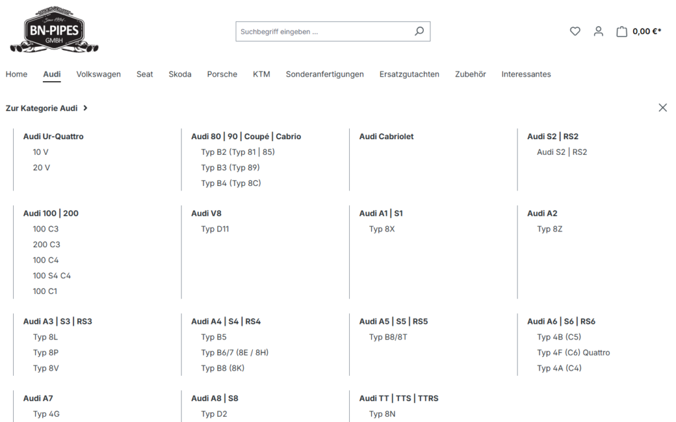The height and width of the screenshot is (422, 676).
Task: Select the 100 C1 entry
Action: 45,291
